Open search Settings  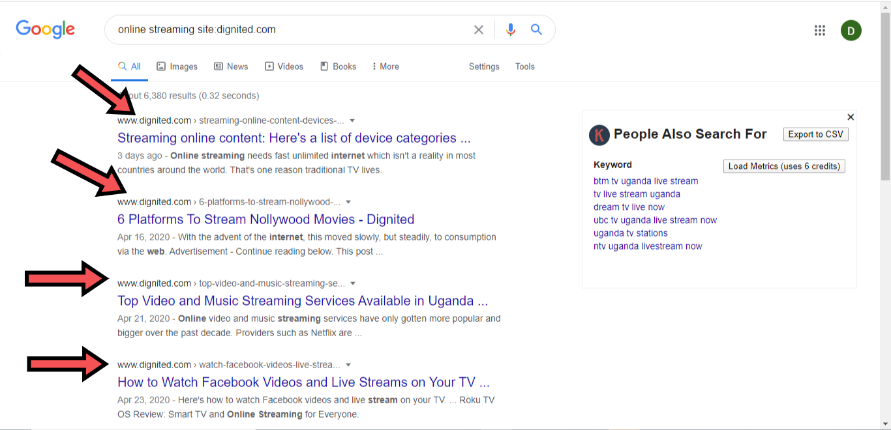[x=484, y=66]
